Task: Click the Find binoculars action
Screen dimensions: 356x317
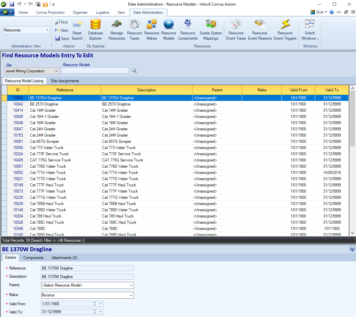Action: pyautogui.click(x=61, y=22)
